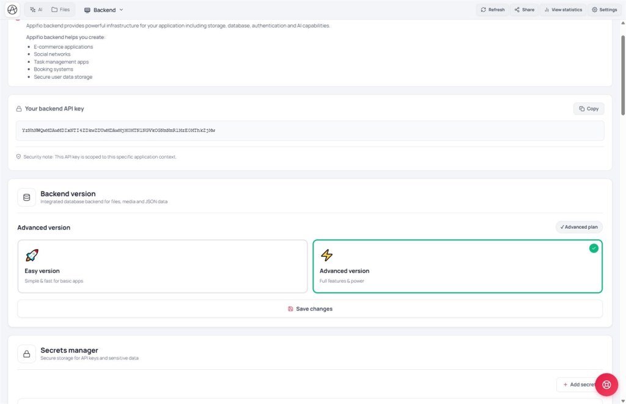
Task: Select the Easy version card
Action: click(x=163, y=266)
